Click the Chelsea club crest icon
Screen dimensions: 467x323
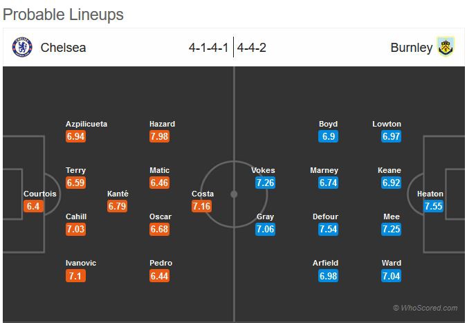click(x=22, y=47)
